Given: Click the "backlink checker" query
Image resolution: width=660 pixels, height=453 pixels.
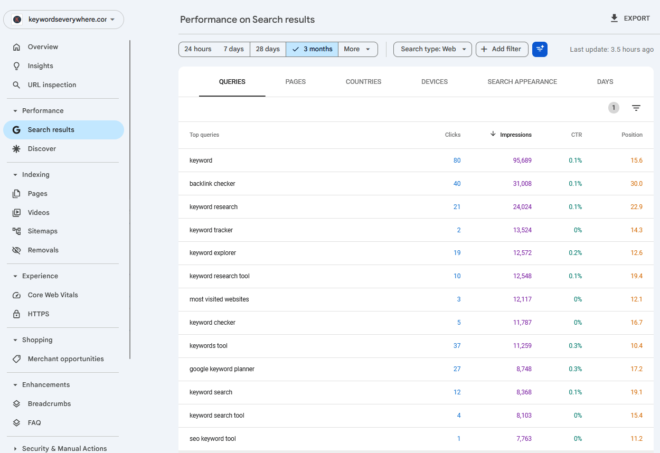Looking at the screenshot, I should coord(212,184).
